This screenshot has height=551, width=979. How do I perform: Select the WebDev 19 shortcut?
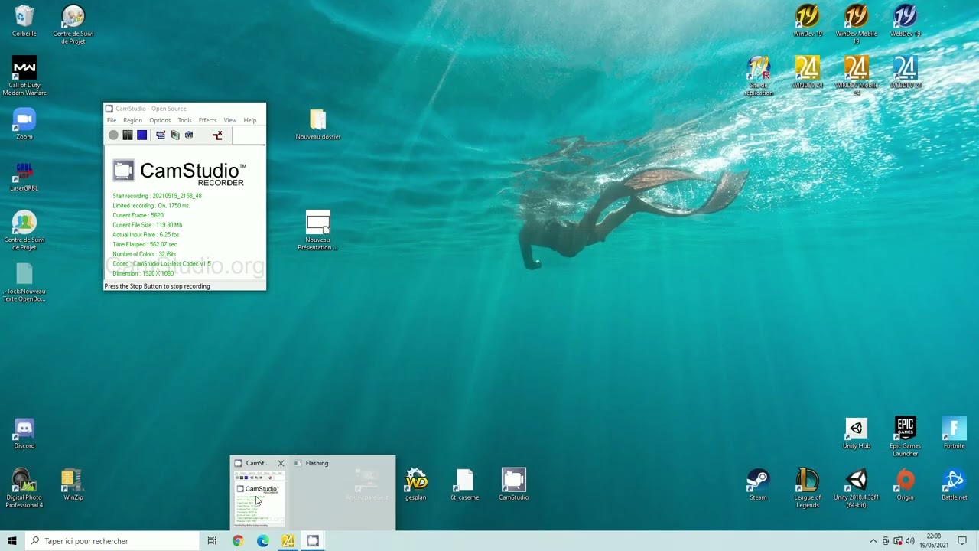click(906, 21)
